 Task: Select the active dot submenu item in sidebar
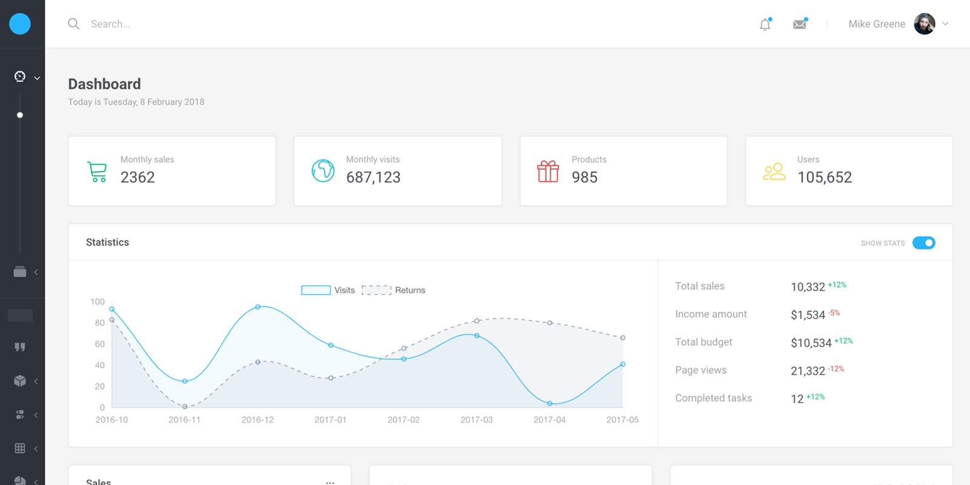20,115
